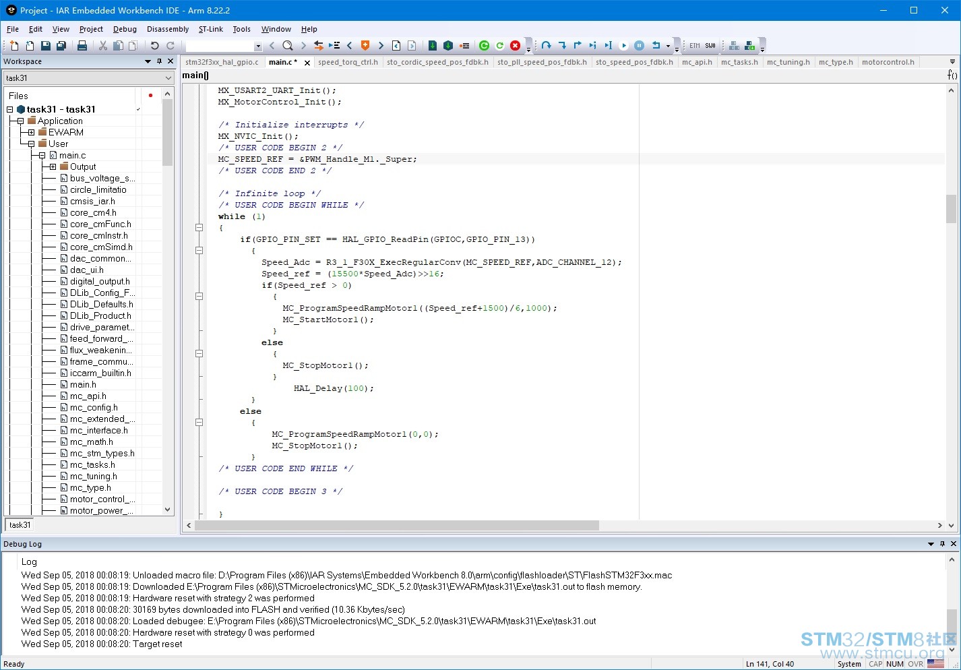
Task: Click the New Document toolbar icon
Action: [14, 46]
